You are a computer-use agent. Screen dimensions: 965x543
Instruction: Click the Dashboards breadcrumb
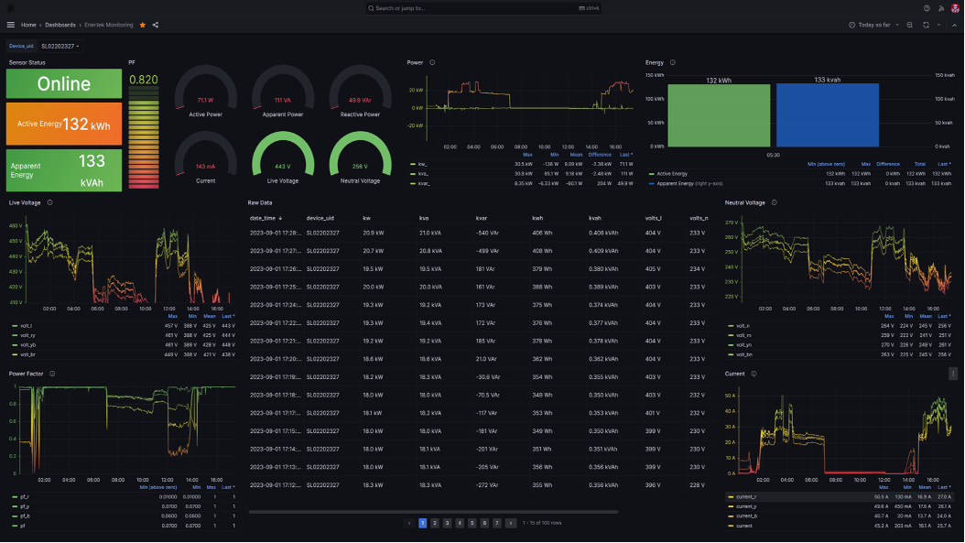[x=60, y=25]
